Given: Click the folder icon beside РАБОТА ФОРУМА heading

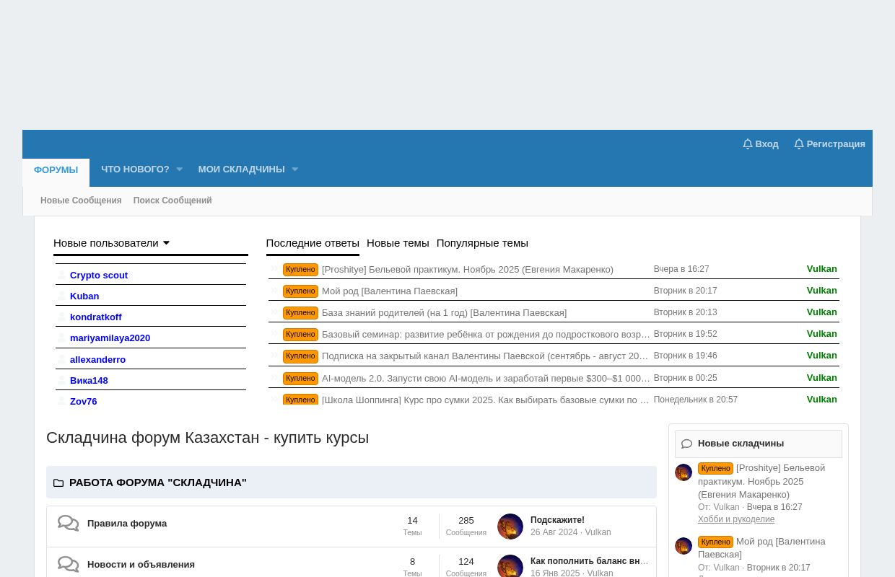Looking at the screenshot, I should pyautogui.click(x=58, y=483).
